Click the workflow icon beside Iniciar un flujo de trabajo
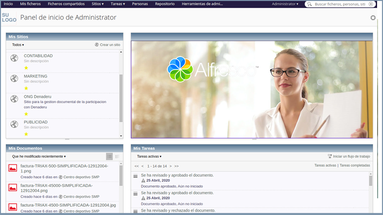 click(330, 156)
